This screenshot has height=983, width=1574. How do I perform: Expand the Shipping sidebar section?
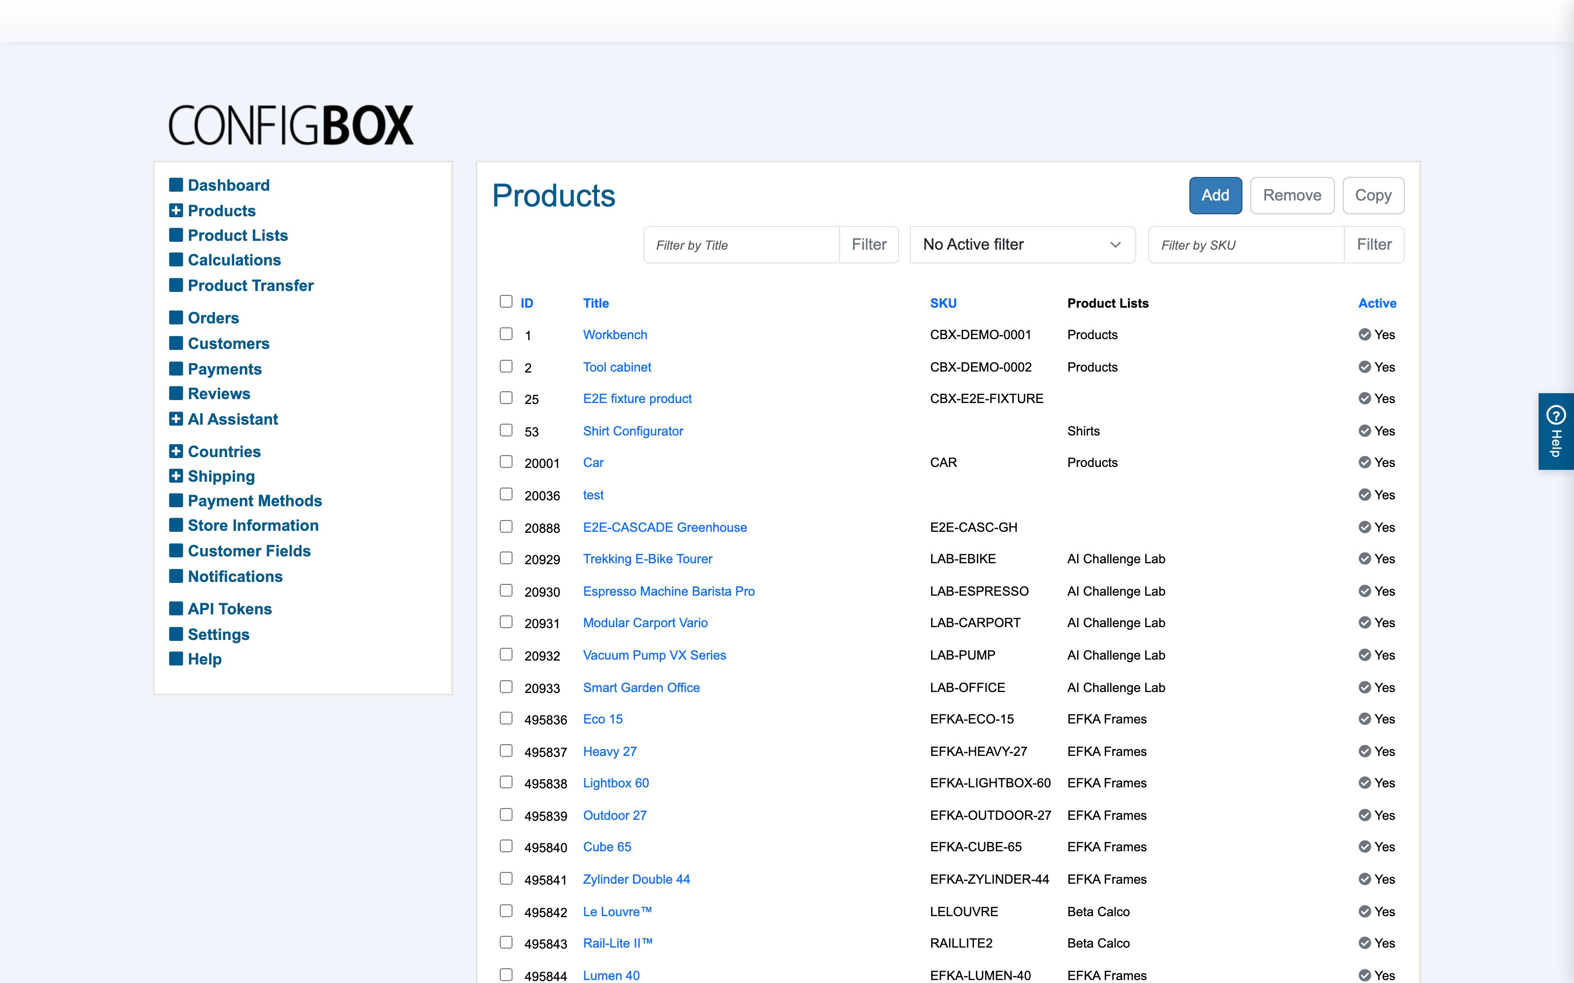point(176,476)
